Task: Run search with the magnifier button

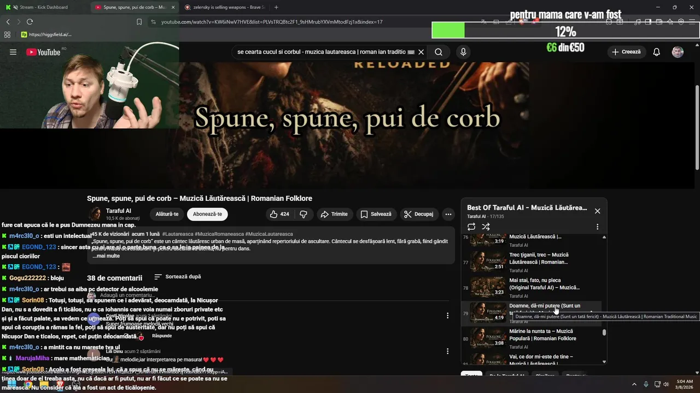Action: (439, 52)
